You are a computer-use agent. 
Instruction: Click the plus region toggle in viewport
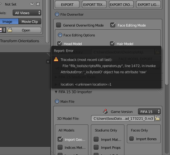click(x=48, y=62)
